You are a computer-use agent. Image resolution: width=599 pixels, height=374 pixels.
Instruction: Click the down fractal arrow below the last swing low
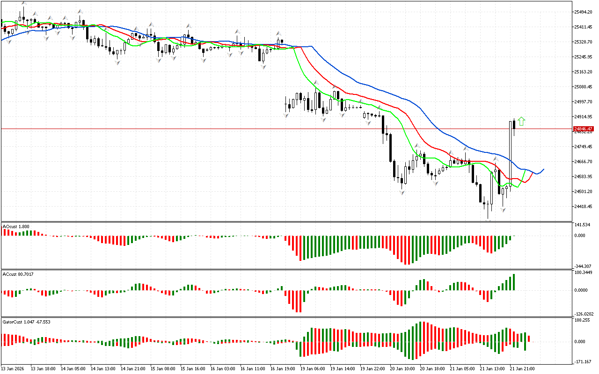pos(503,210)
